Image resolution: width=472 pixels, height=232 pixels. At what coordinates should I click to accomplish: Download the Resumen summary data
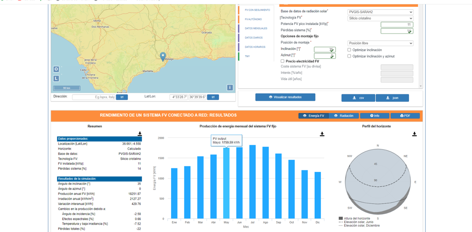(140, 134)
